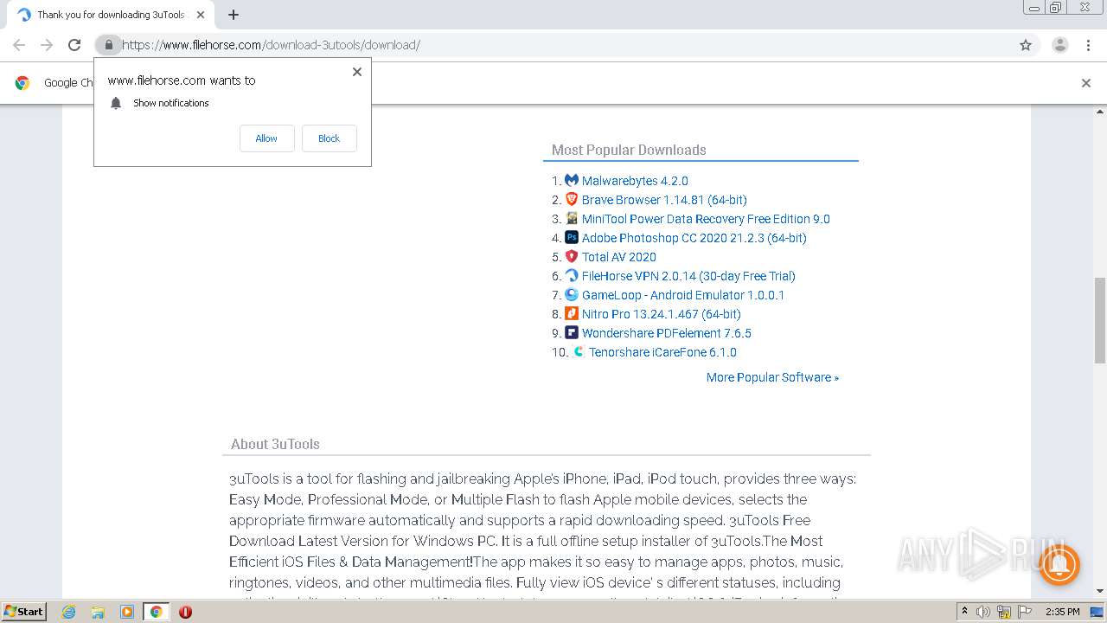Open Total AV 2020 link

point(619,257)
